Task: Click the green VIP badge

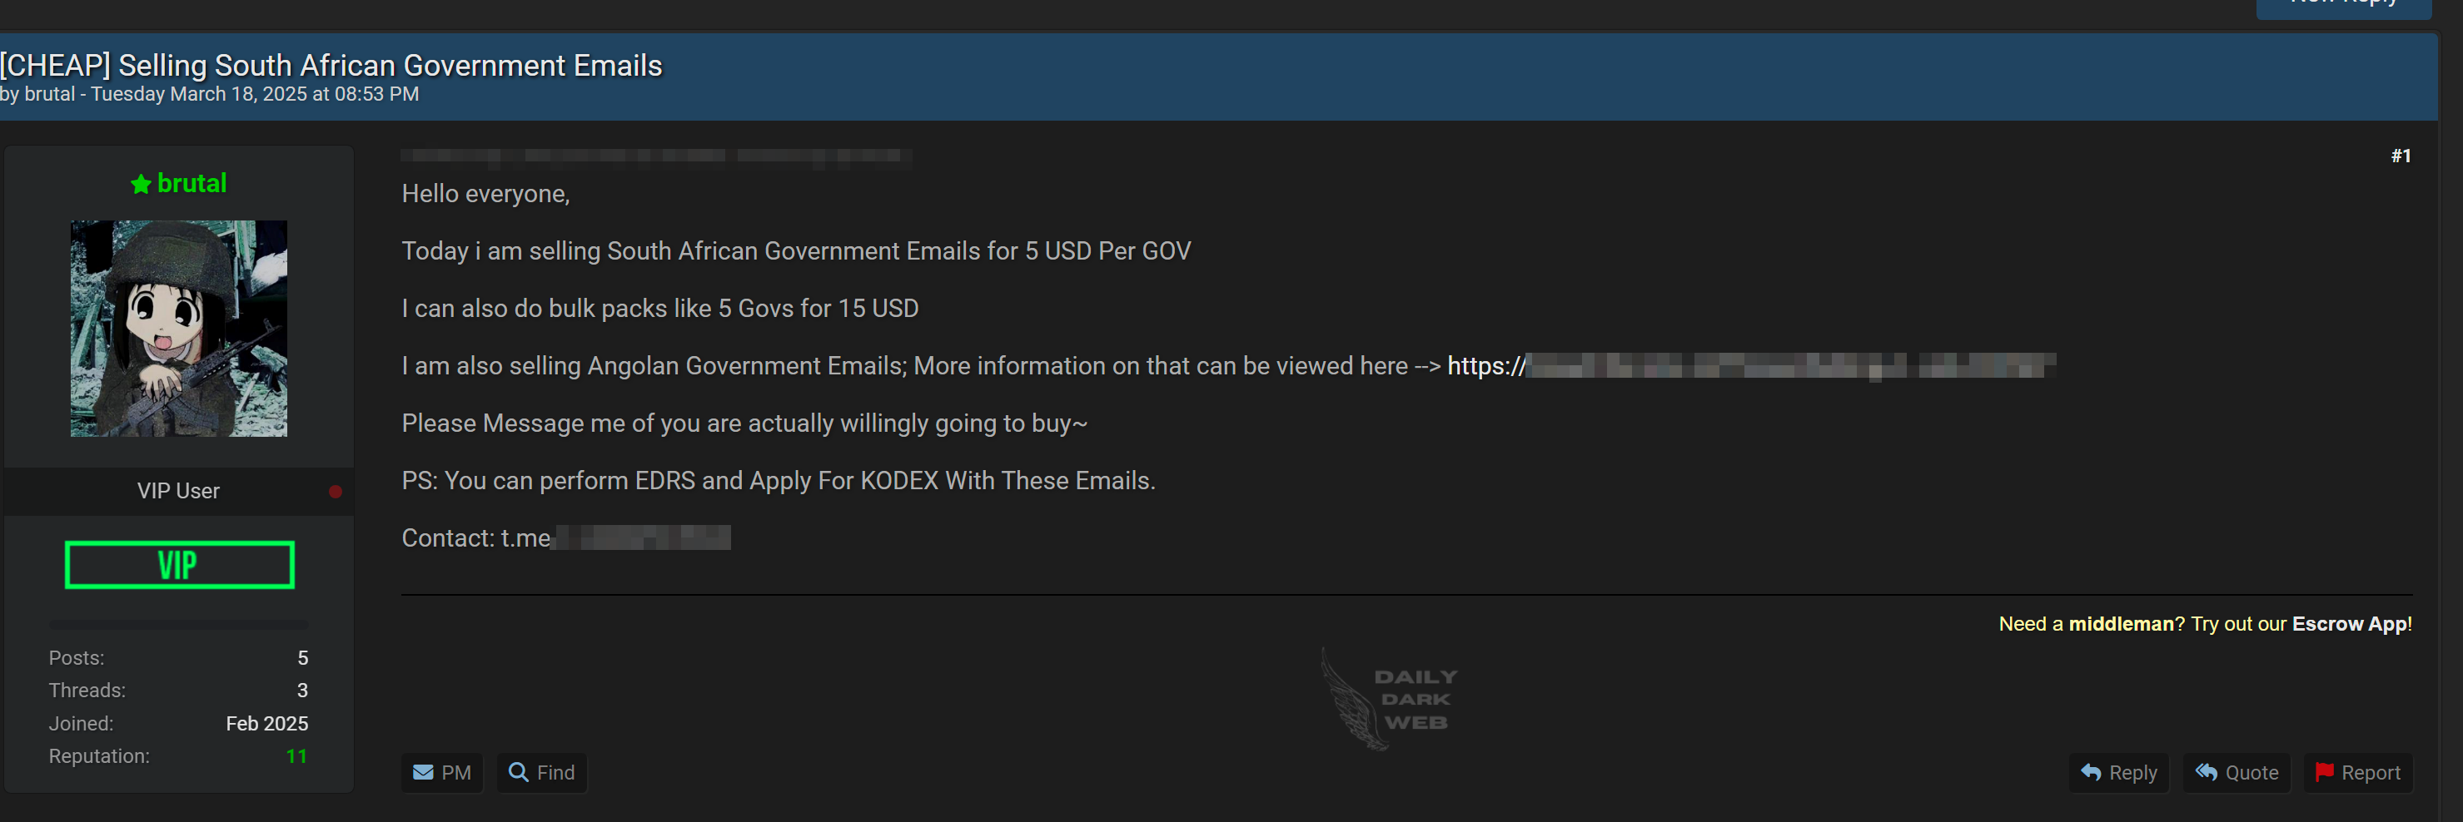Action: click(180, 565)
